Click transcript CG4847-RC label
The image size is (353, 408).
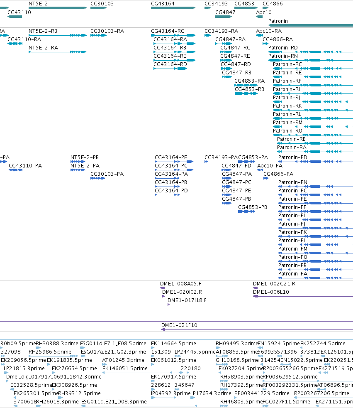tap(235, 48)
